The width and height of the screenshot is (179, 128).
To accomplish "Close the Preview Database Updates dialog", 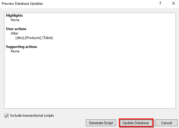I will (x=174, y=3).
